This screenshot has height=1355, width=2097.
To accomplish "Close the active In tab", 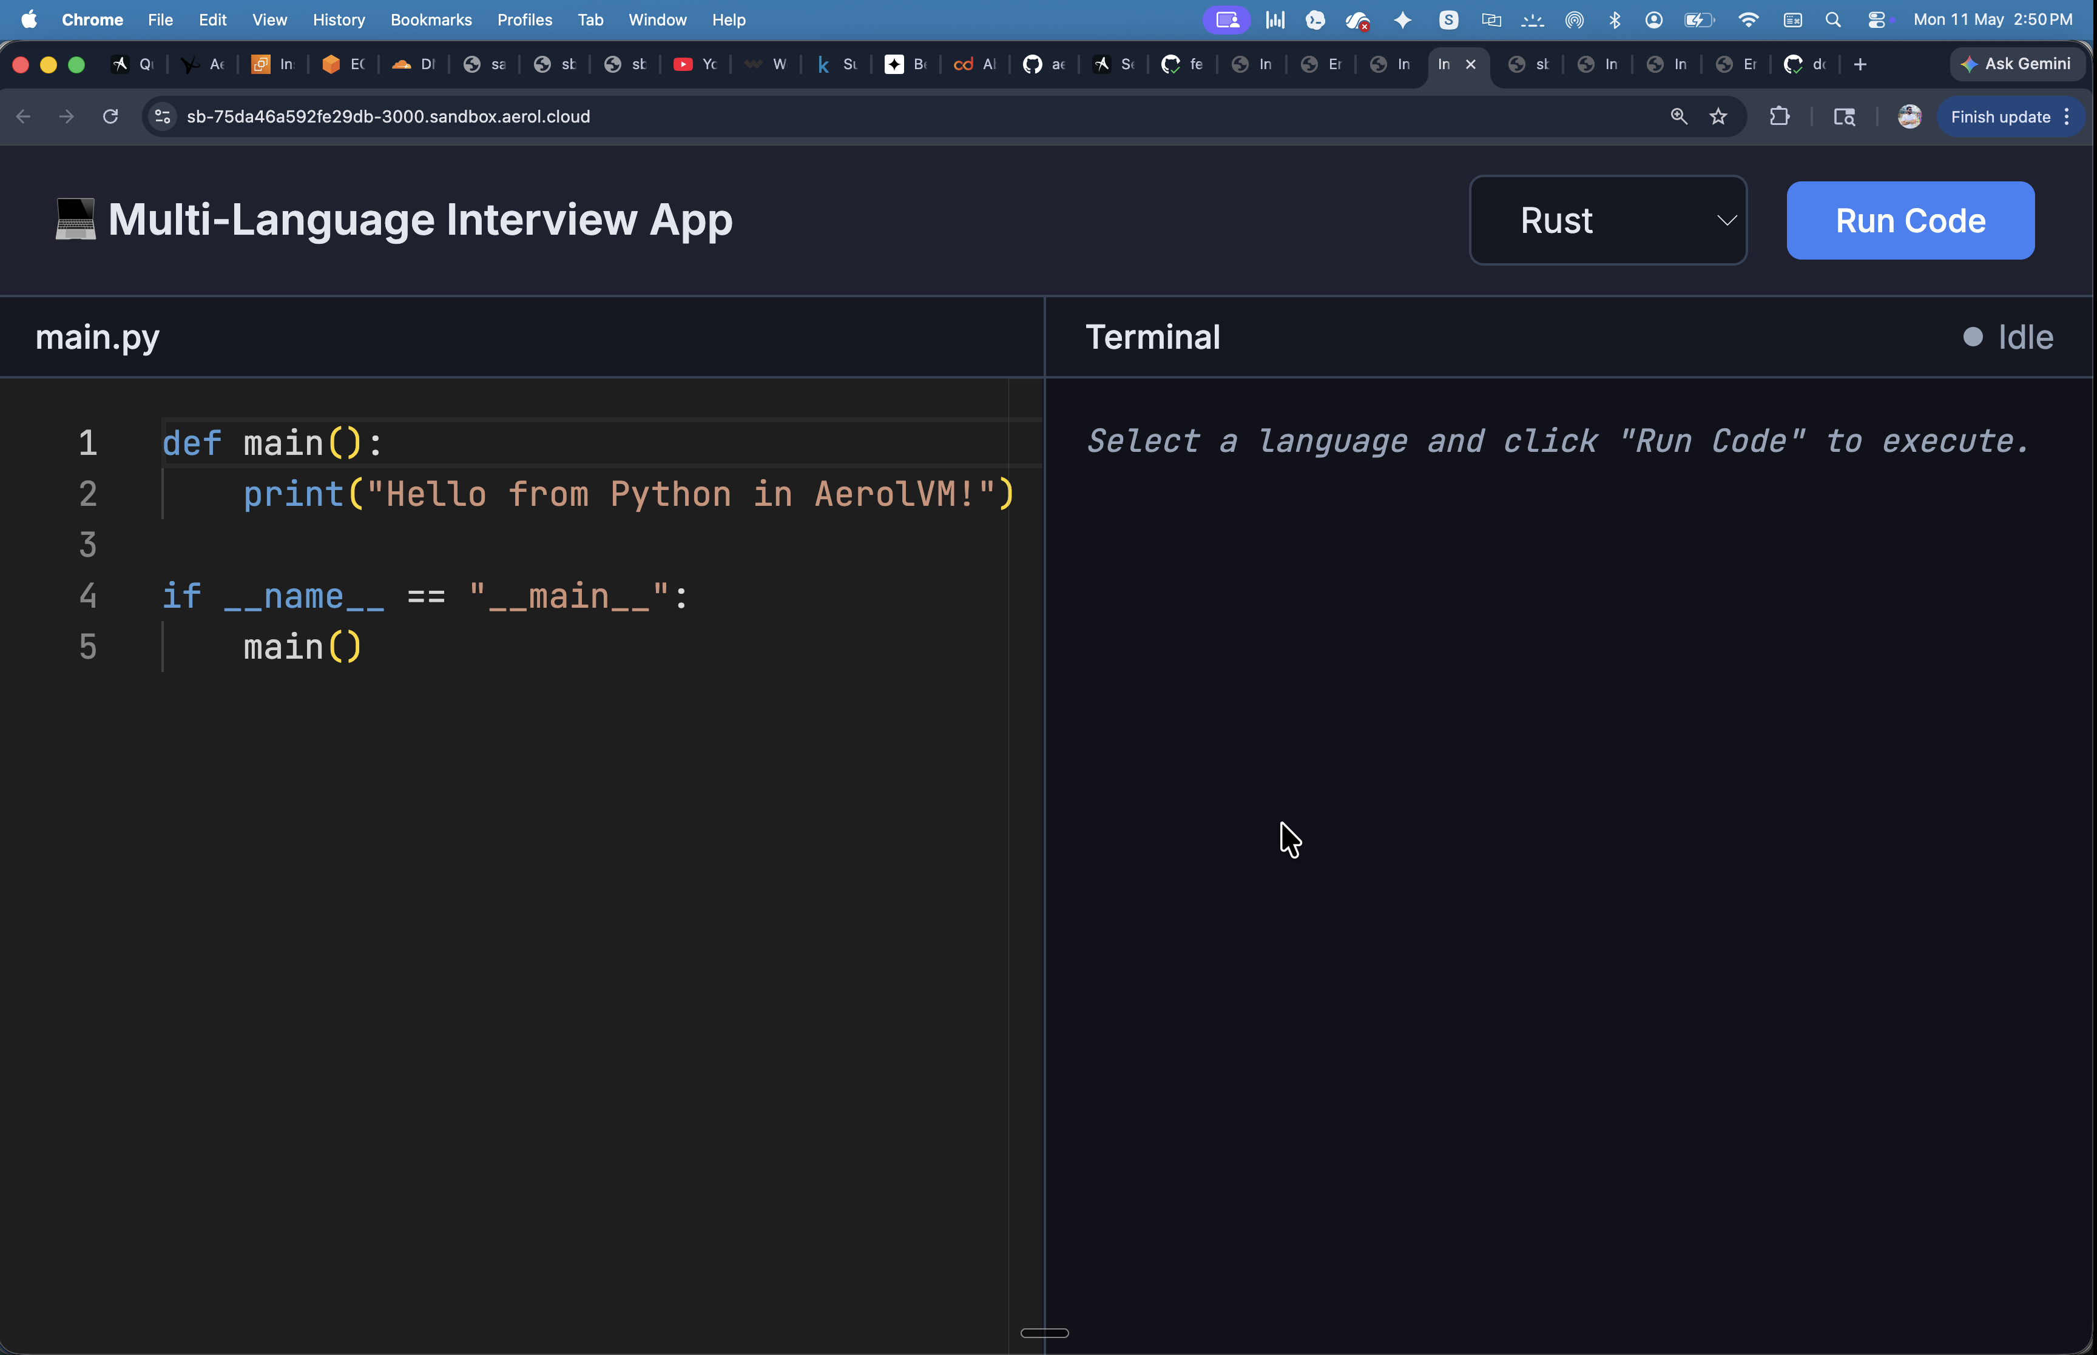I will [1470, 64].
